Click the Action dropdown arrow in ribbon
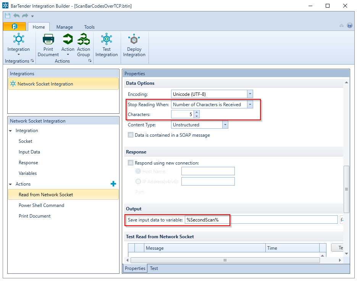 coord(68,55)
